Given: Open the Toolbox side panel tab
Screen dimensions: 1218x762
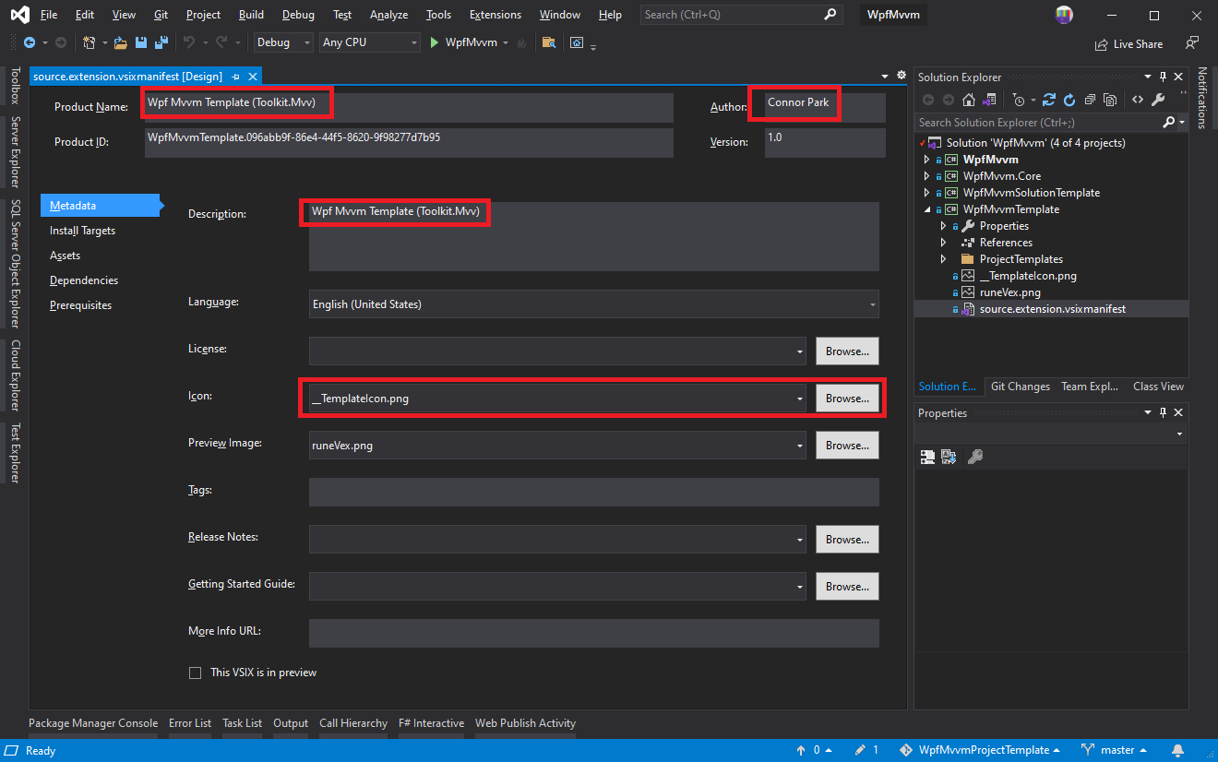Looking at the screenshot, I should point(15,86).
